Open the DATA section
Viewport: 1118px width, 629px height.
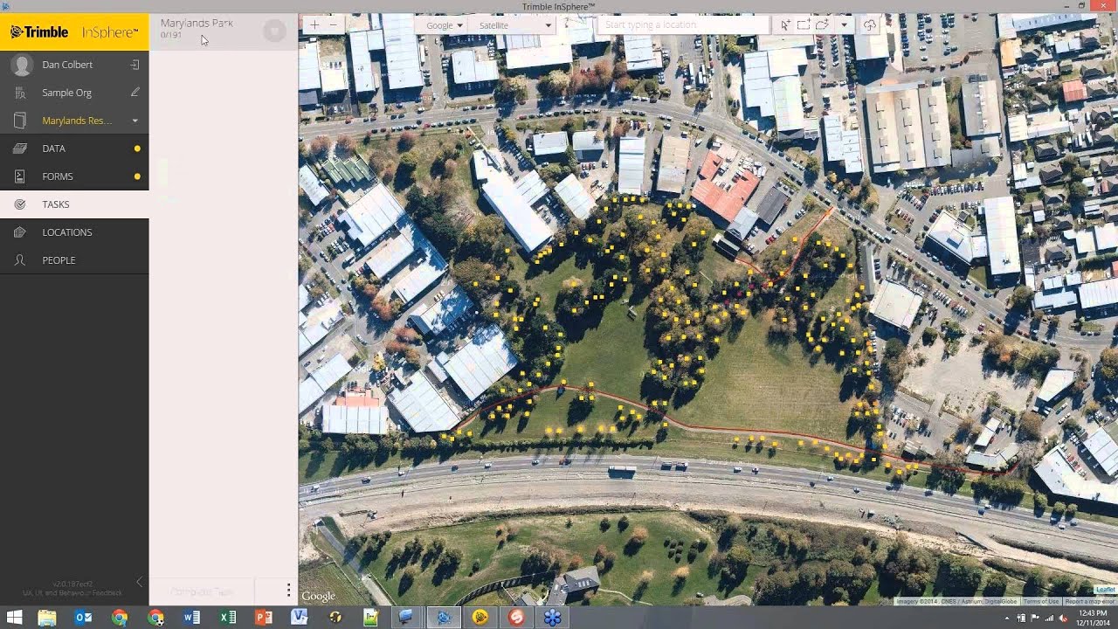74,149
